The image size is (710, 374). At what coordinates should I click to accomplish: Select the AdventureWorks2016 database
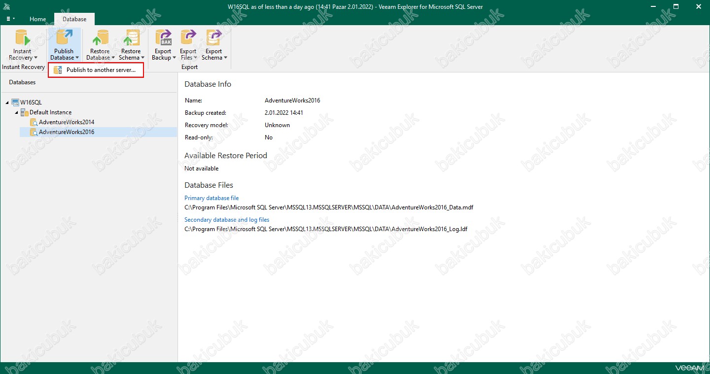pyautogui.click(x=66, y=132)
